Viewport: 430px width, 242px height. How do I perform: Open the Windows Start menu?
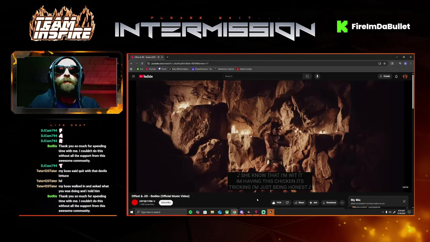point(132,212)
